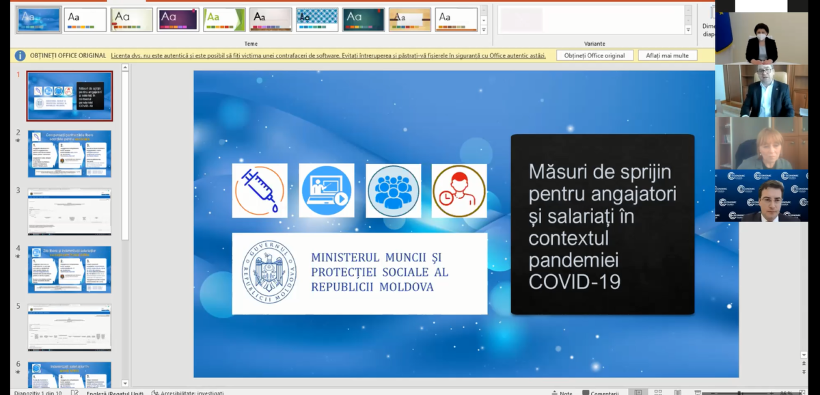Image resolution: width=820 pixels, height=395 pixels.
Task: Apply the grey and pink gradient theme
Action: tap(271, 20)
